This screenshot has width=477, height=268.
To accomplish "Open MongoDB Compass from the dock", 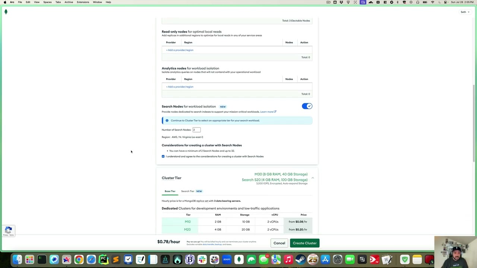I will click(x=239, y=259).
